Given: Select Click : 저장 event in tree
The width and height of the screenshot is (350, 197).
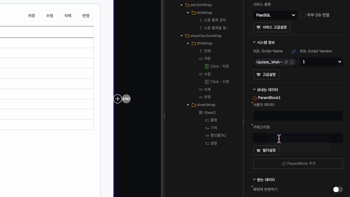Looking at the screenshot, I should [219, 66].
